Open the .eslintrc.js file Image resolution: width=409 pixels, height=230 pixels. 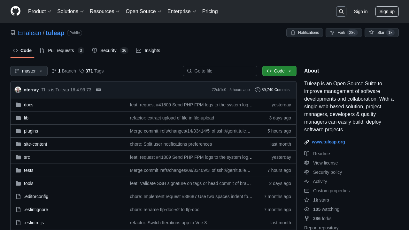pyautogui.click(x=34, y=223)
